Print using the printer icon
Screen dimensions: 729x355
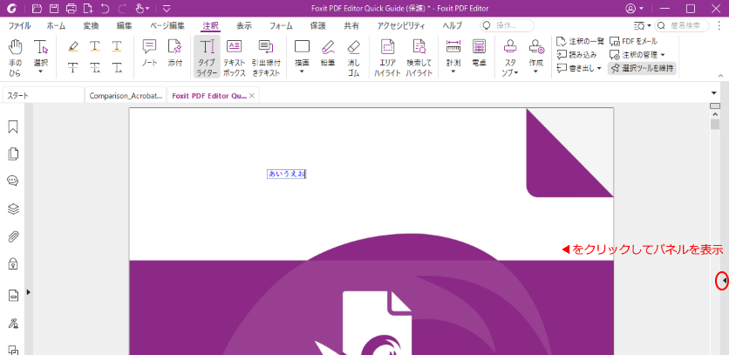tap(72, 9)
